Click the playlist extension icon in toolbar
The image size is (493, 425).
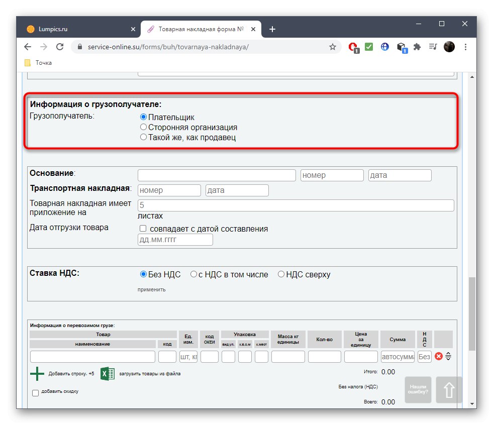coord(432,46)
